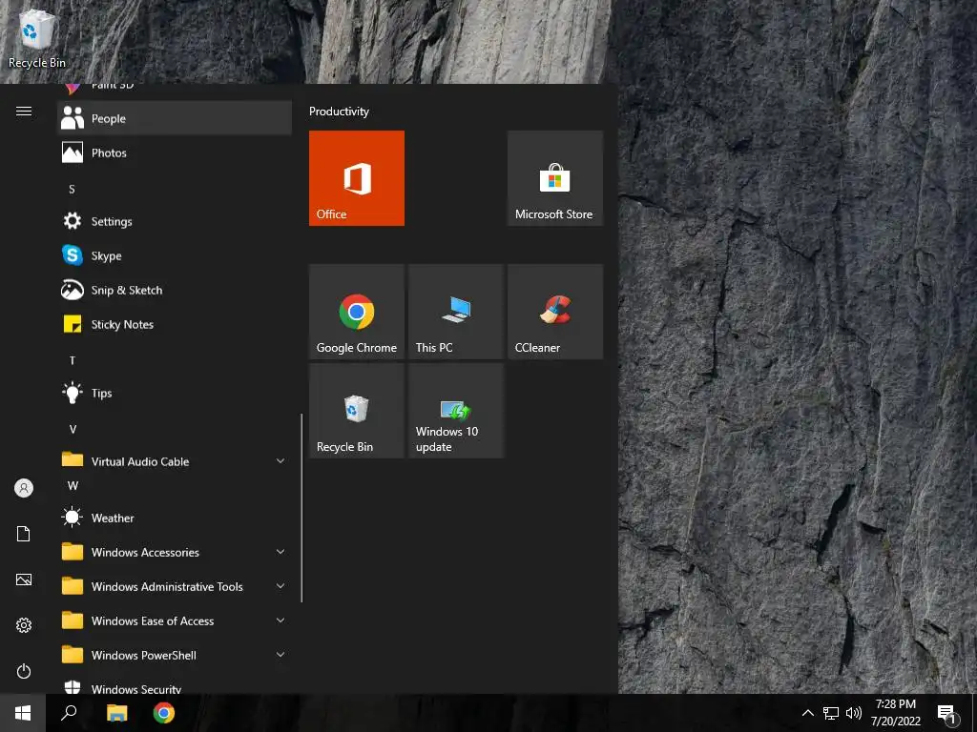Click the Power button in Start sidebar
977x732 pixels.
[x=24, y=671]
